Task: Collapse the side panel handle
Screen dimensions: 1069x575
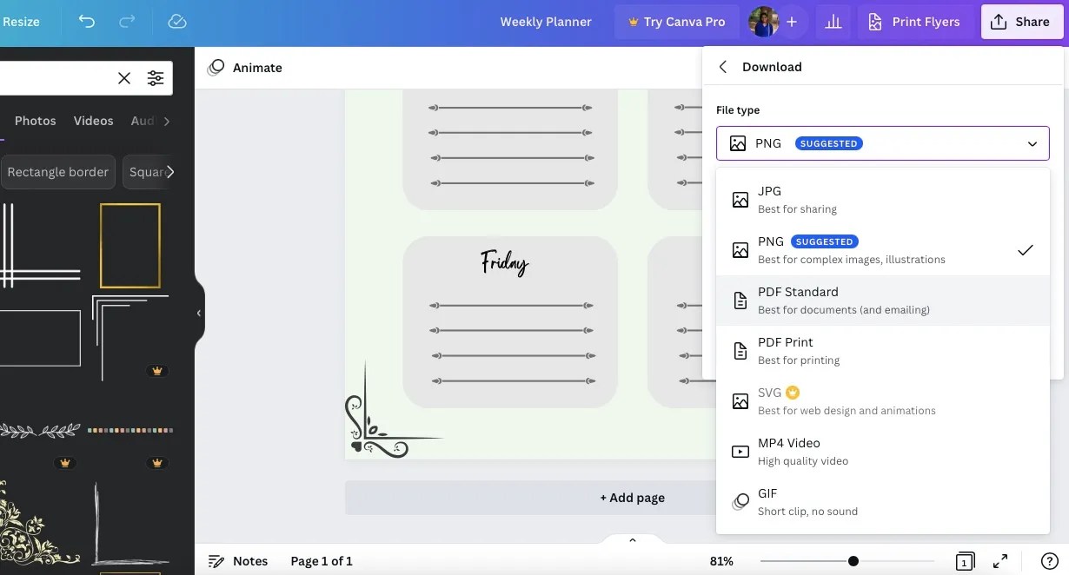Action: pyautogui.click(x=198, y=313)
